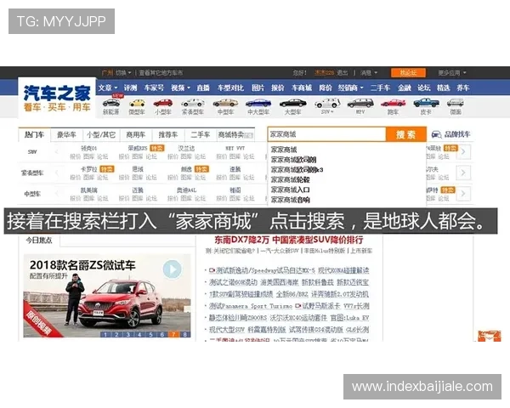
Task: Select slide 1 in the carousel pager
Action: coord(105,334)
